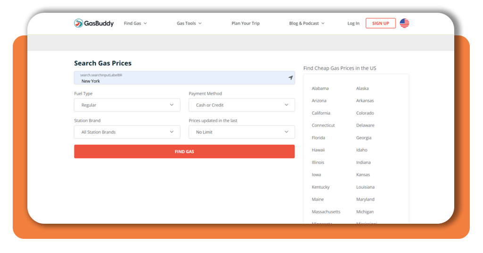This screenshot has width=483, height=253.
Task: Open the Prices updated in the last dropdown
Action: pos(242,132)
